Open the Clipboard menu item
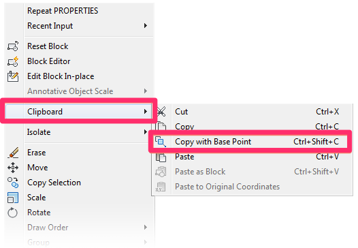Image resolution: width=358 pixels, height=248 pixels. (78, 112)
